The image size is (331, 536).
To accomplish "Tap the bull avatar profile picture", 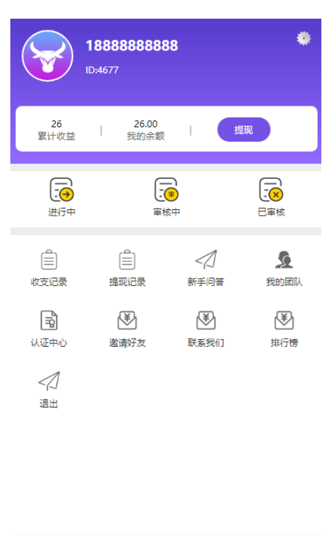I will tap(48, 56).
